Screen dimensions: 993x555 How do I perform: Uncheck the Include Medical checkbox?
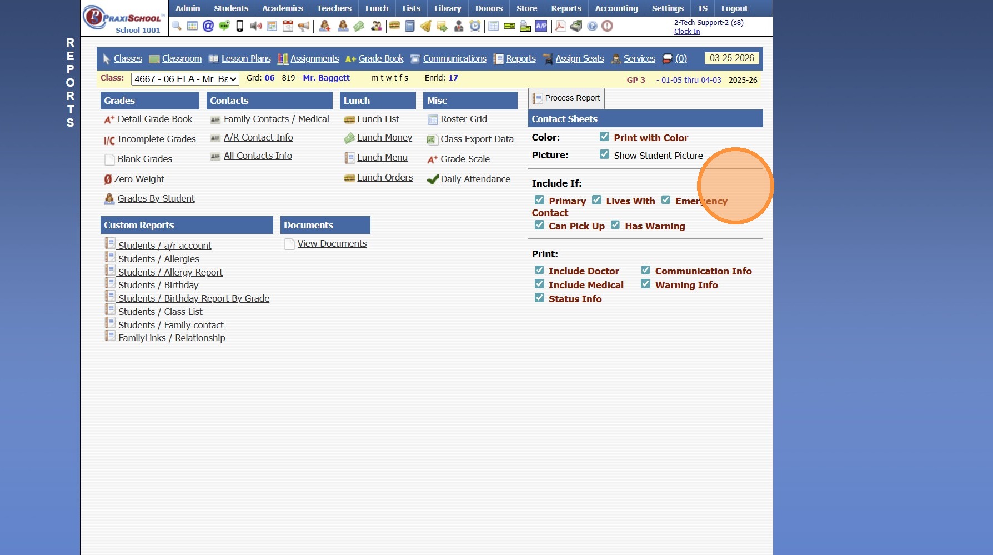tap(539, 284)
